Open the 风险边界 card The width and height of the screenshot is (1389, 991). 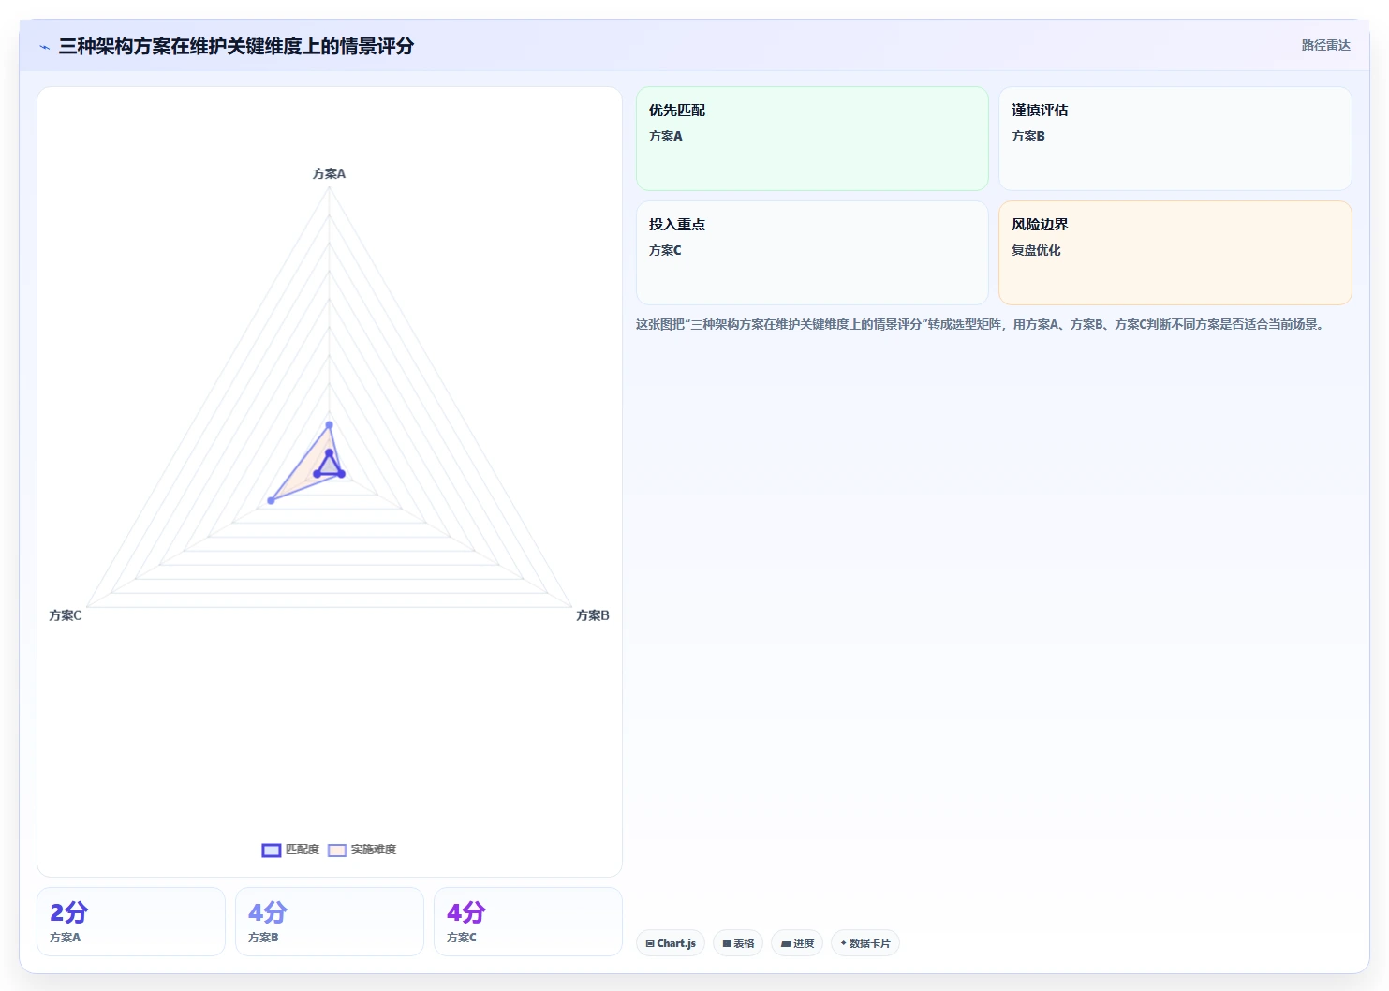pos(1175,253)
